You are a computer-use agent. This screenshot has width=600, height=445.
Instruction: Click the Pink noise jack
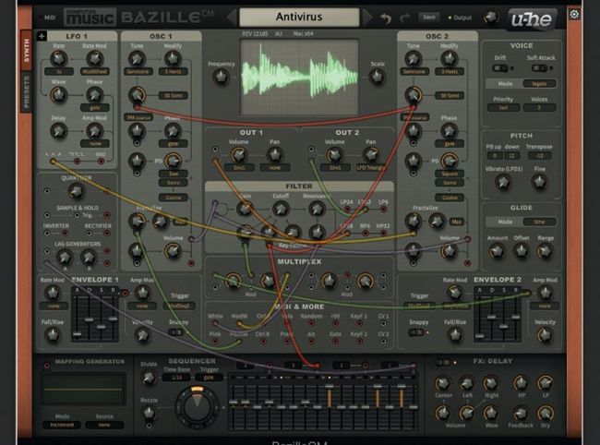pos(215,342)
